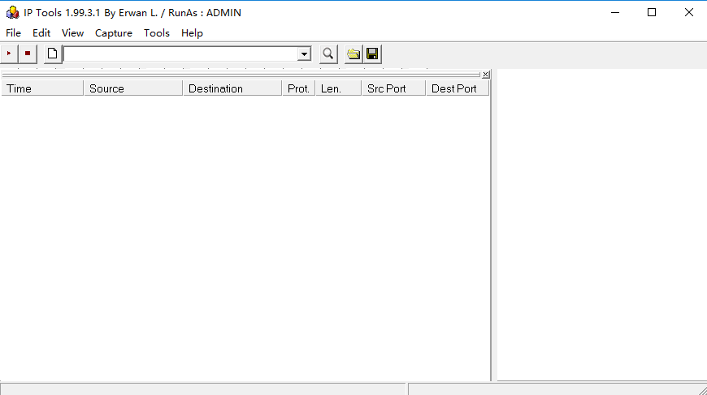Minimize the IP Tools window
707x395 pixels.
(615, 13)
